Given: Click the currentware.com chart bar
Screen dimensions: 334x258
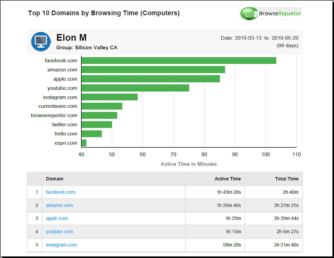Looking at the screenshot, I should pos(102,106).
